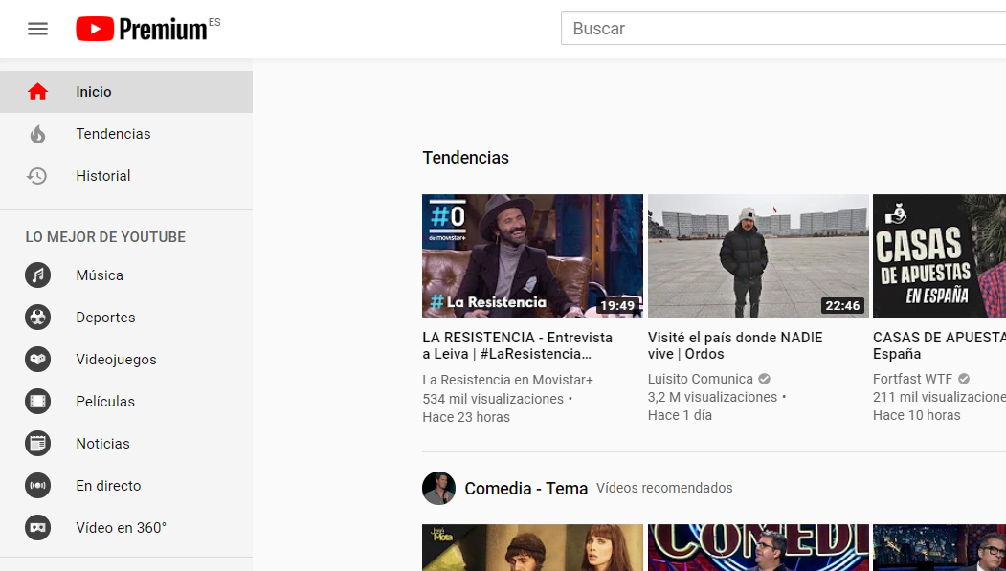This screenshot has height=571, width=1006.
Task: Open the Comedia - Tema channel
Action: tap(525, 488)
